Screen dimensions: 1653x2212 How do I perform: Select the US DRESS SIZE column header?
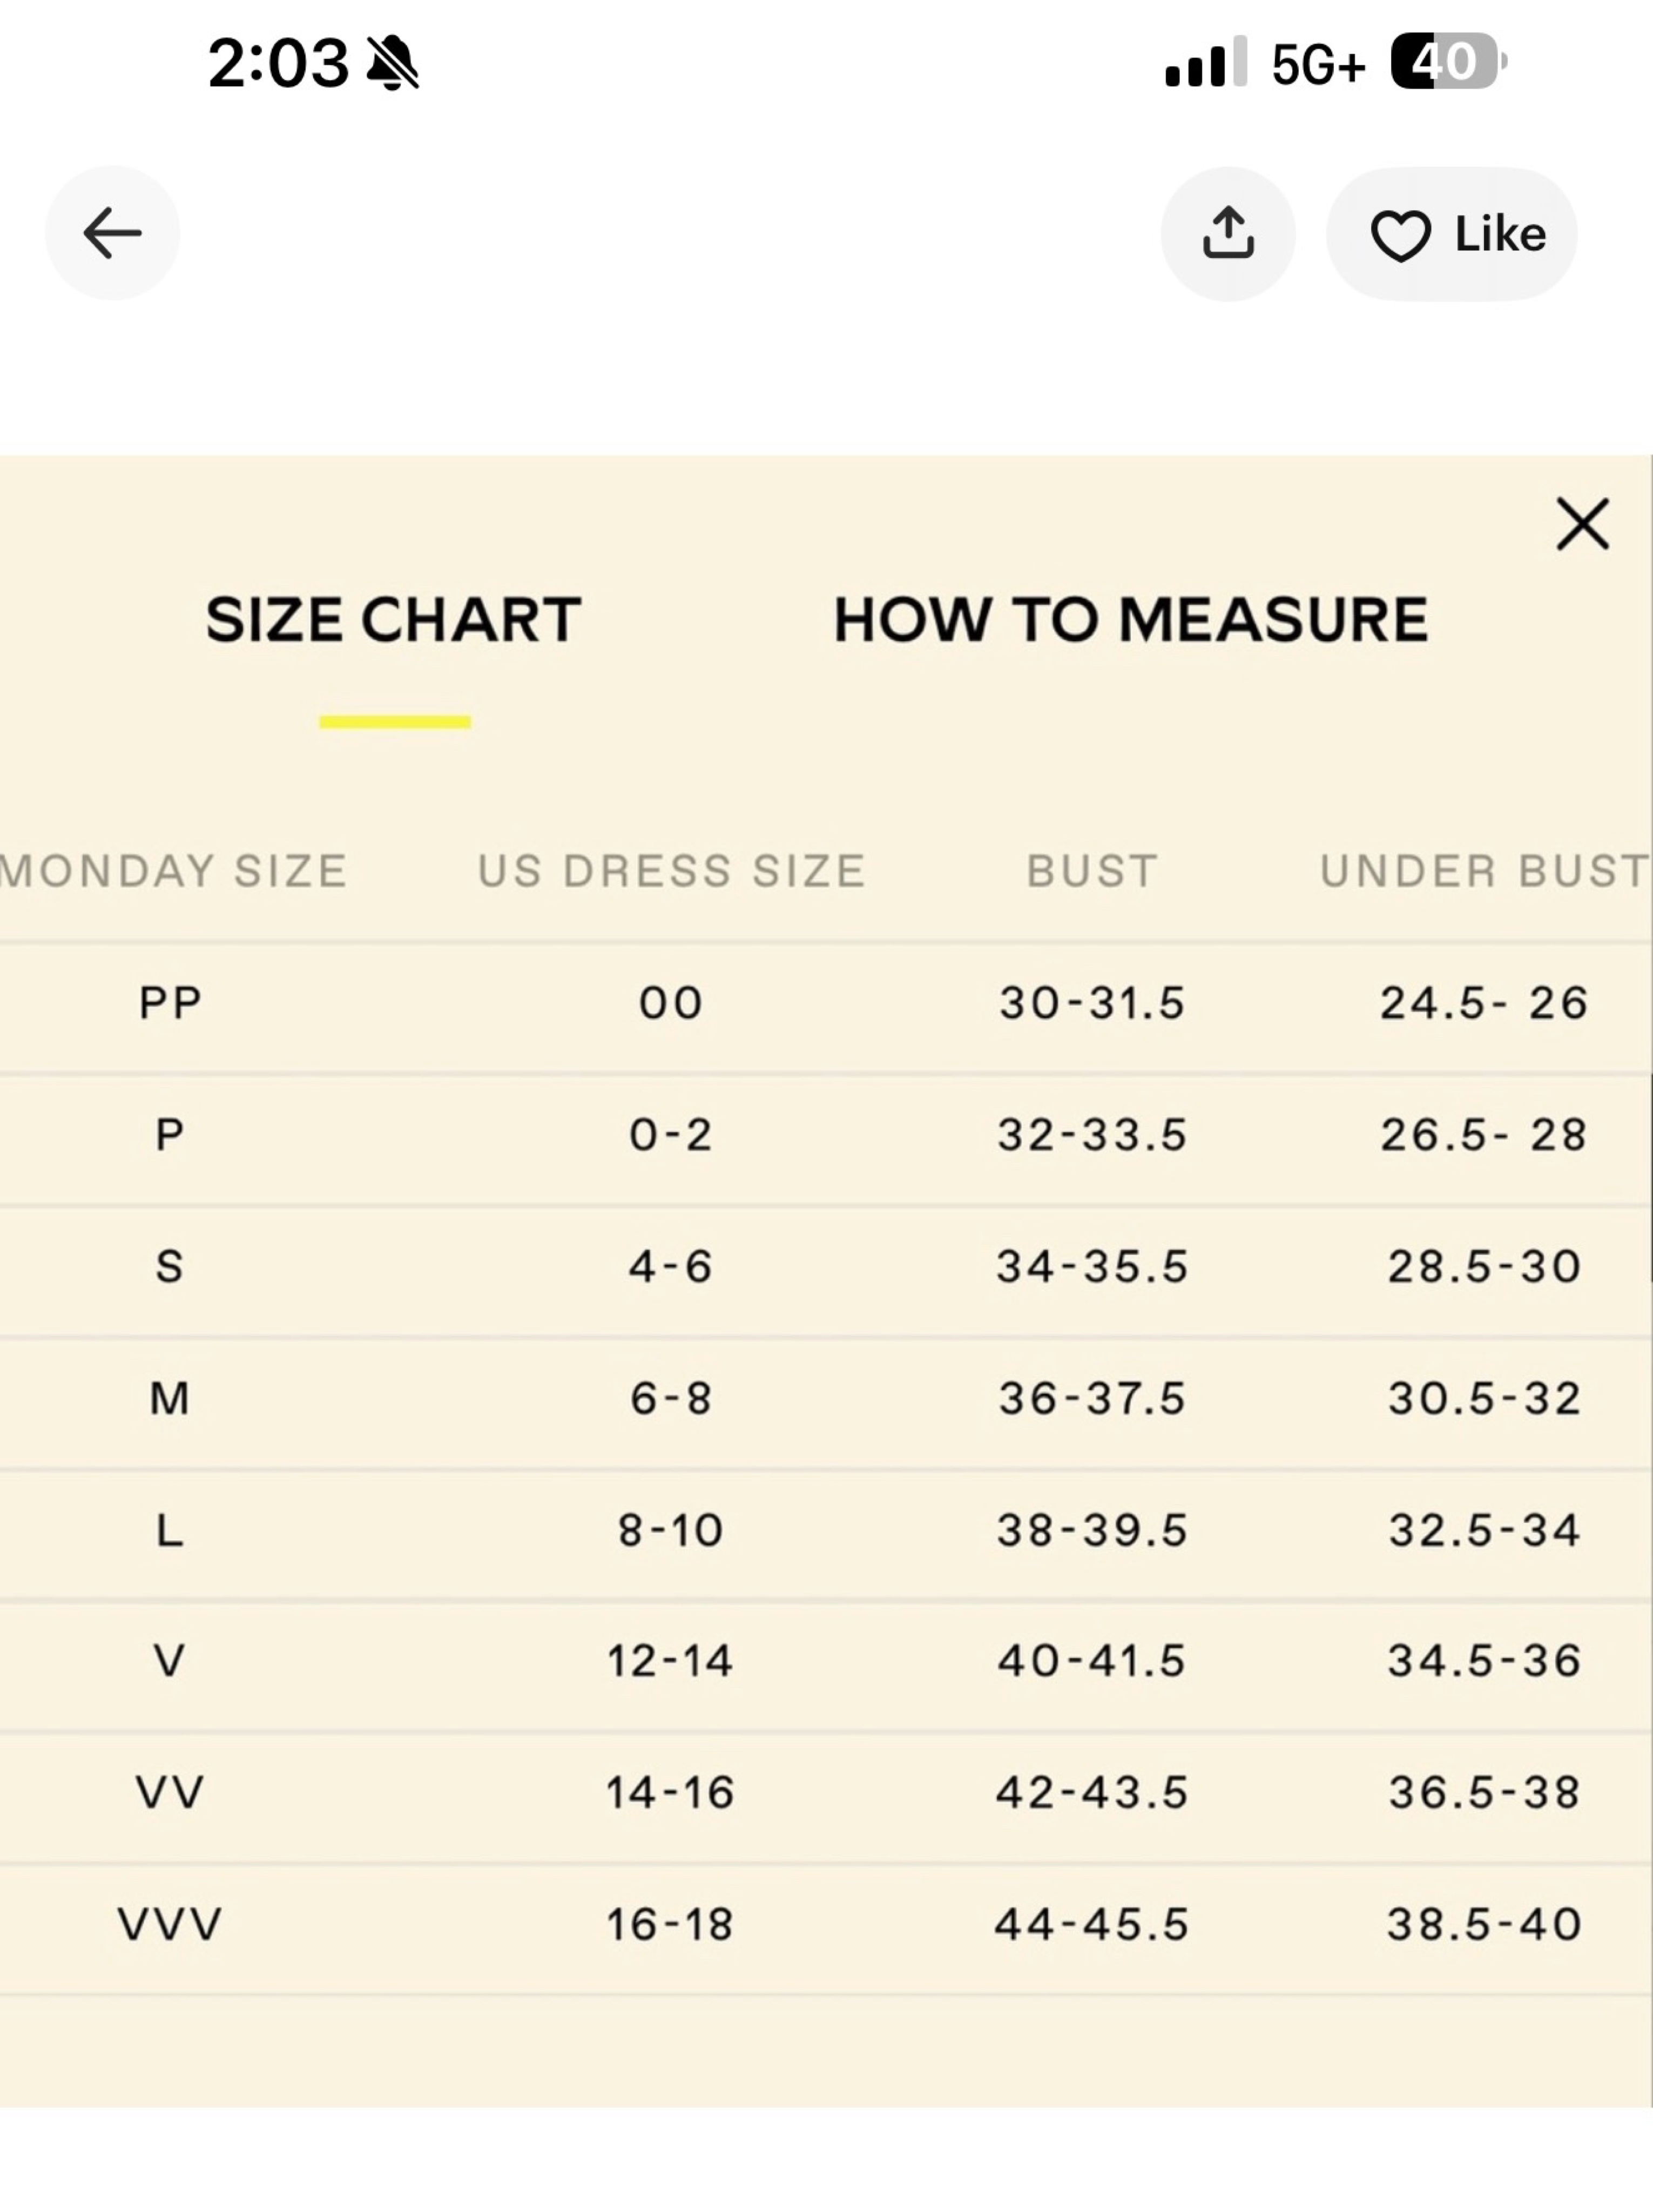(x=671, y=871)
